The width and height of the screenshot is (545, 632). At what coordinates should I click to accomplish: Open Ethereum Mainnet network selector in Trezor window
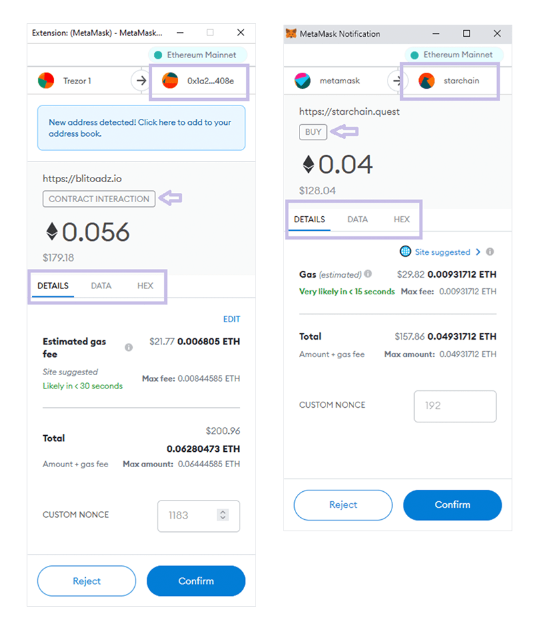click(x=197, y=55)
